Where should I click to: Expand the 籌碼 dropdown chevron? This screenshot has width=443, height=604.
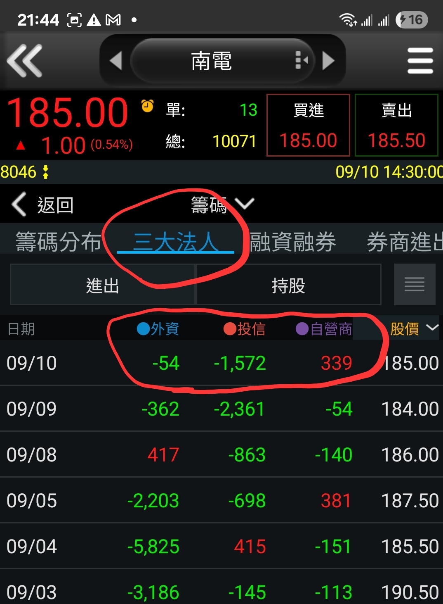click(x=244, y=204)
